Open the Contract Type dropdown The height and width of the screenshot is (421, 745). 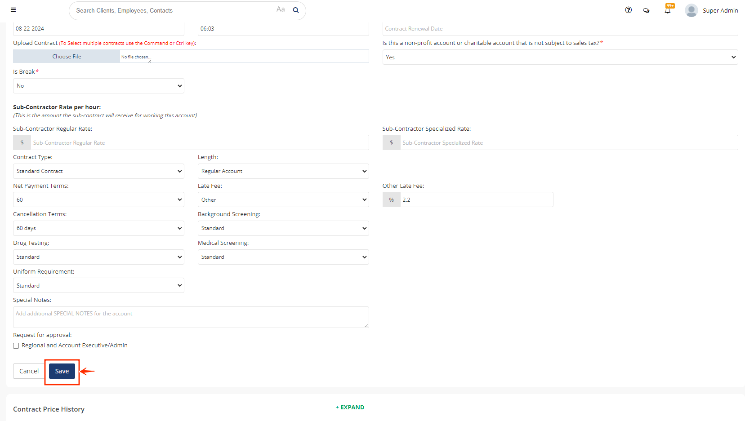pos(98,171)
